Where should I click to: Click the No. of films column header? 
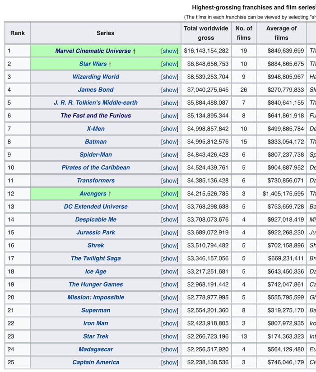point(244,33)
